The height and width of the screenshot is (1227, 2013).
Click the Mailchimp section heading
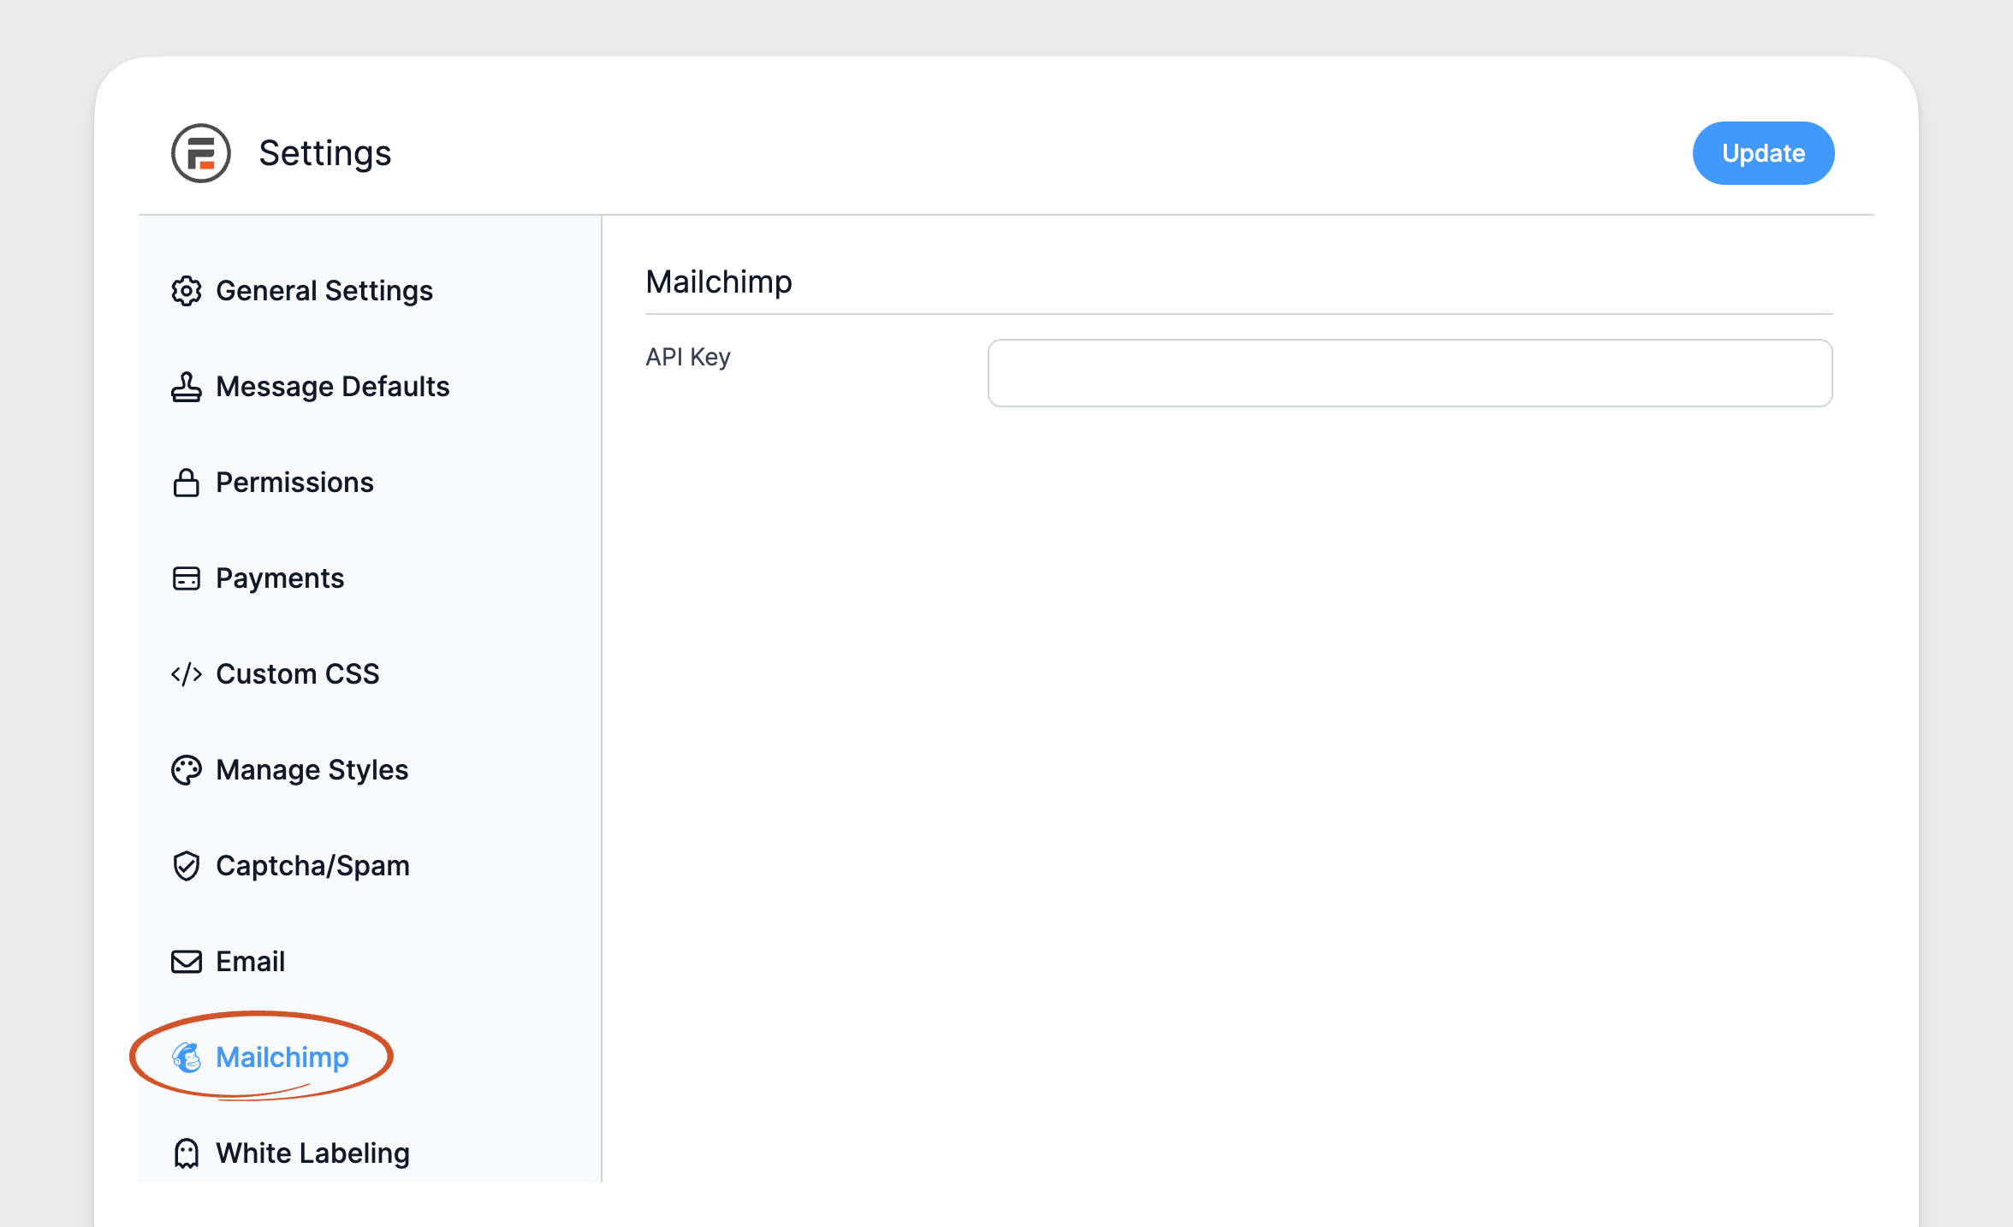point(719,282)
